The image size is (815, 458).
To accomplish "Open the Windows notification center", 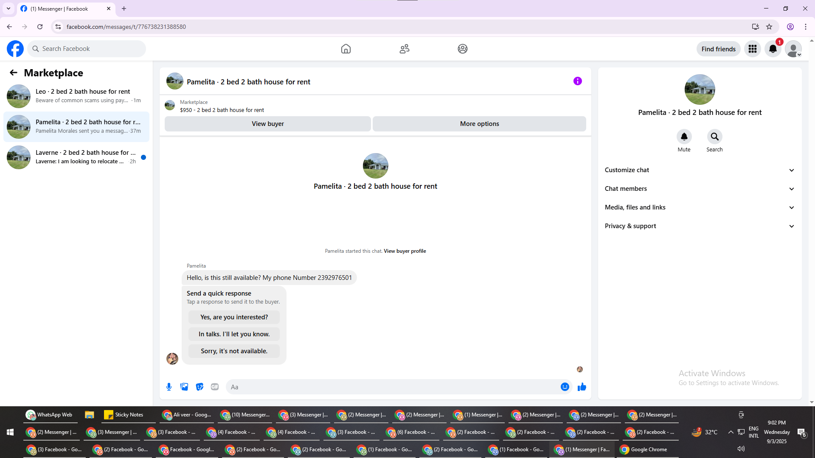I will [x=801, y=432].
